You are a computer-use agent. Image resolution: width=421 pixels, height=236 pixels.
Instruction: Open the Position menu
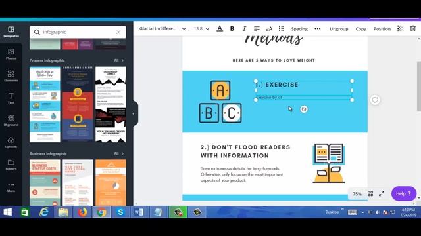coord(382,29)
